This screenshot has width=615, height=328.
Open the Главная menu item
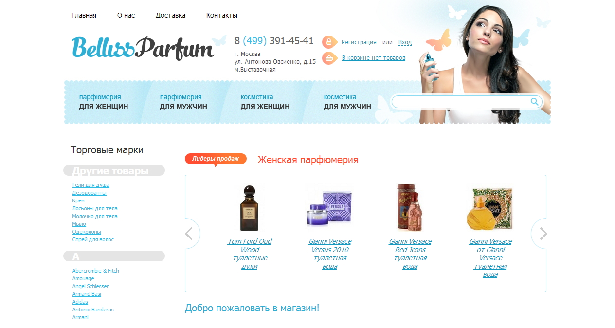pos(84,15)
